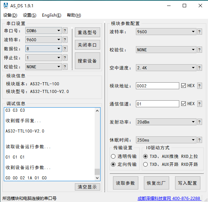
Task: Click the 搜索设备 button
Action: click(x=87, y=61)
